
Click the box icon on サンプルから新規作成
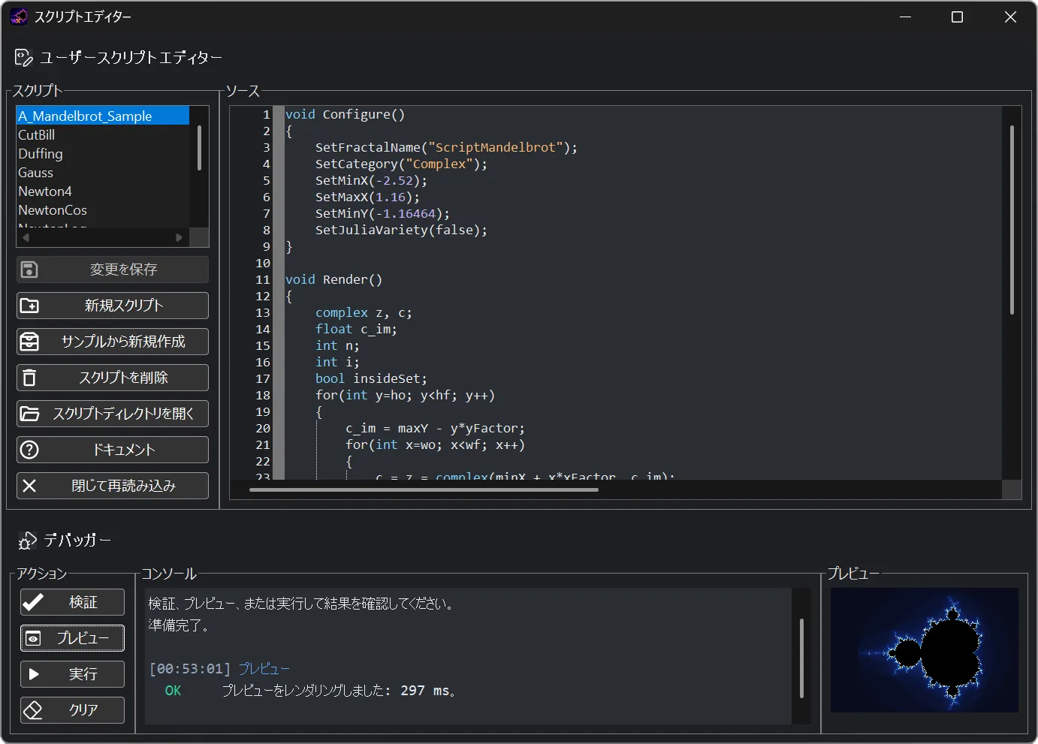pos(29,342)
